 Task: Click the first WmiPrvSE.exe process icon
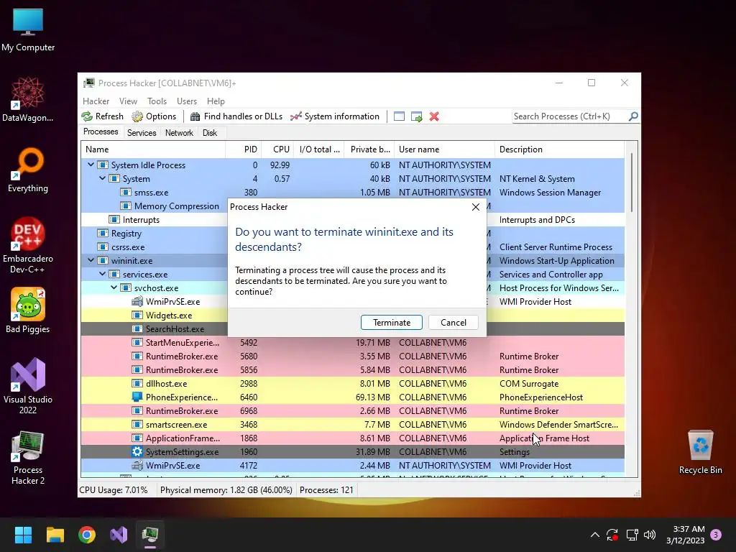coord(137,301)
